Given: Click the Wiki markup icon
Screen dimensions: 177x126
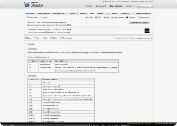Looking at the screenshot, I should point(60,38).
